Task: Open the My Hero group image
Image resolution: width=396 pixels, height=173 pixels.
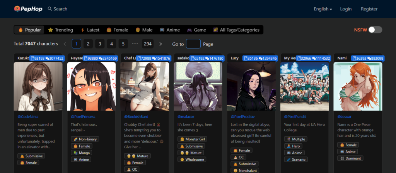Action: (x=305, y=86)
